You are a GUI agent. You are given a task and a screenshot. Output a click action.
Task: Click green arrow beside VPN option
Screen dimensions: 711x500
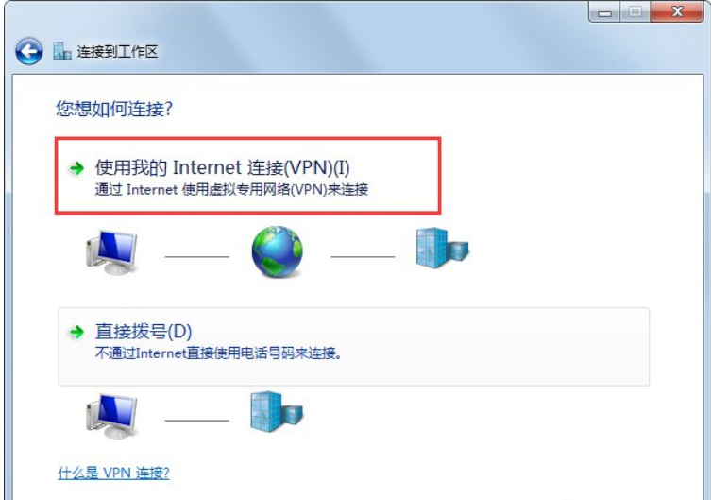[76, 168]
